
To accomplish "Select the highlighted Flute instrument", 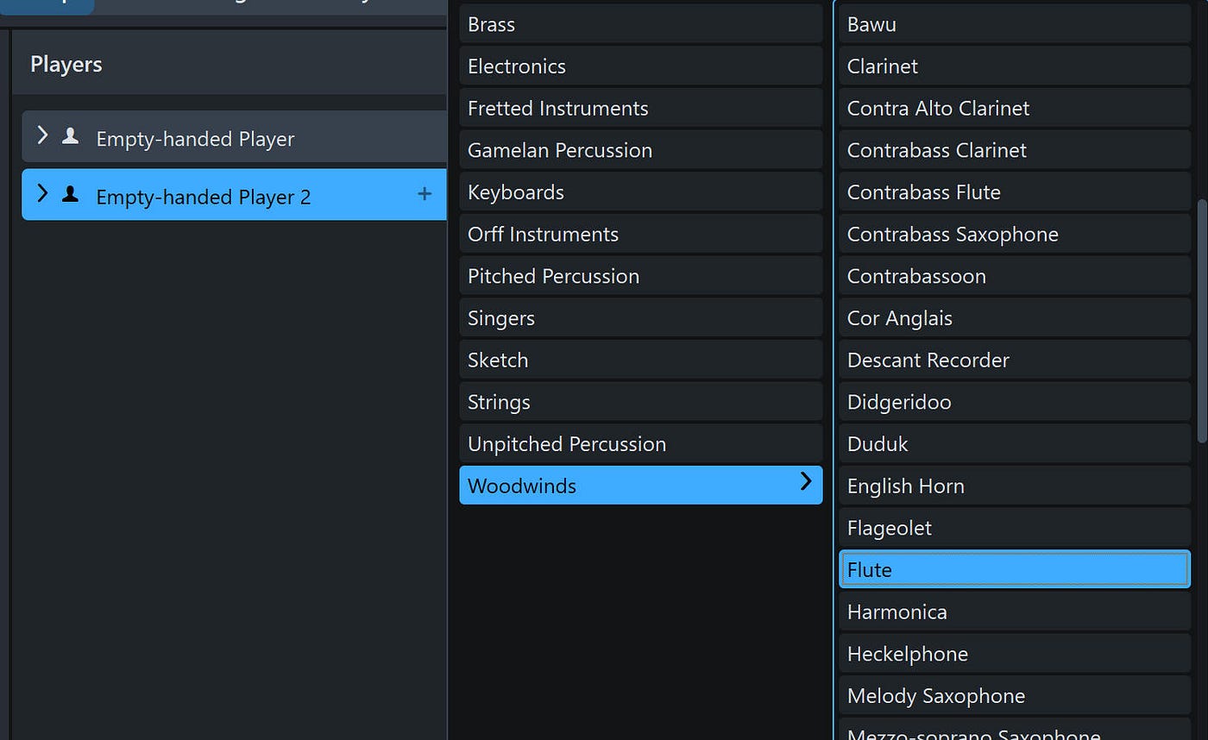I will [x=1015, y=570].
